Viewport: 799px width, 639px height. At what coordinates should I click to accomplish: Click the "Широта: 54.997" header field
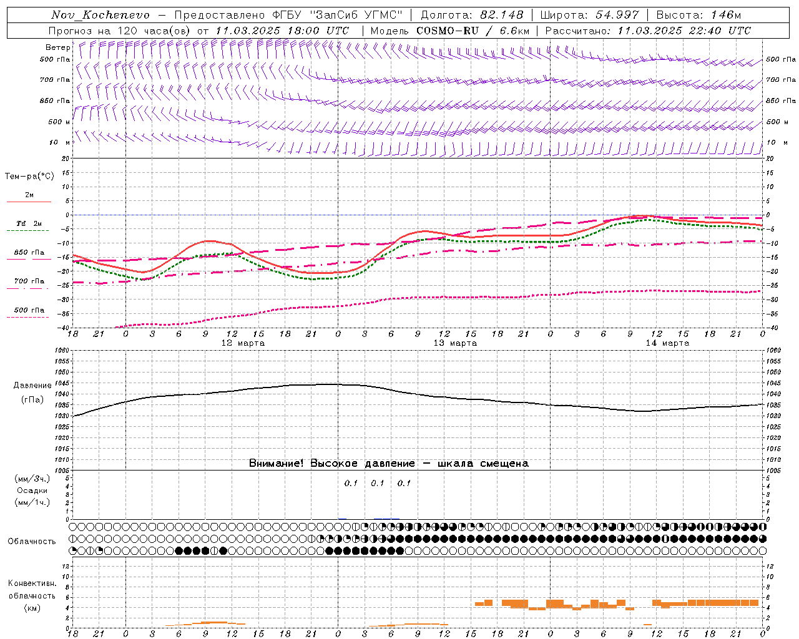590,15
